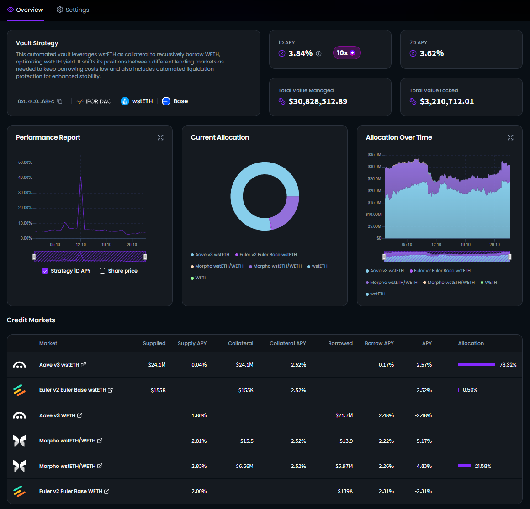The width and height of the screenshot is (530, 509).
Task: Click the IPOR DAO label
Action: [98, 101]
